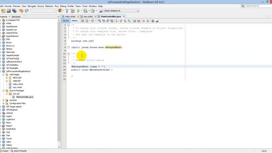
Task: Open the project configuration combo box
Action: pyautogui.click(x=44, y=11)
